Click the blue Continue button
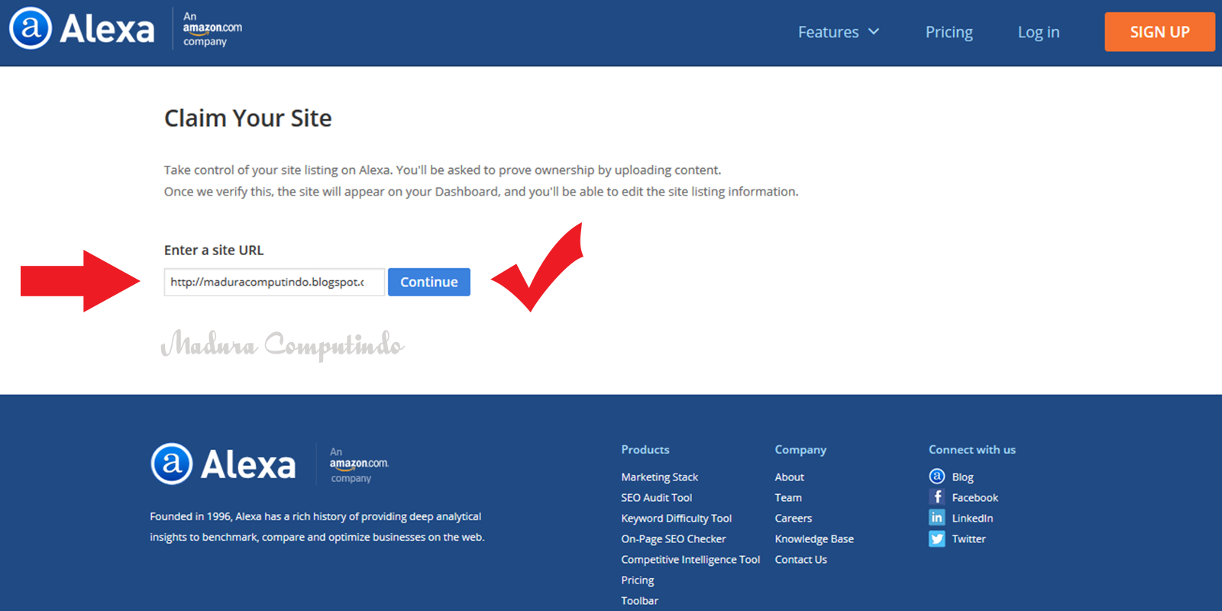Viewport: 1222px width, 611px height. pos(429,282)
